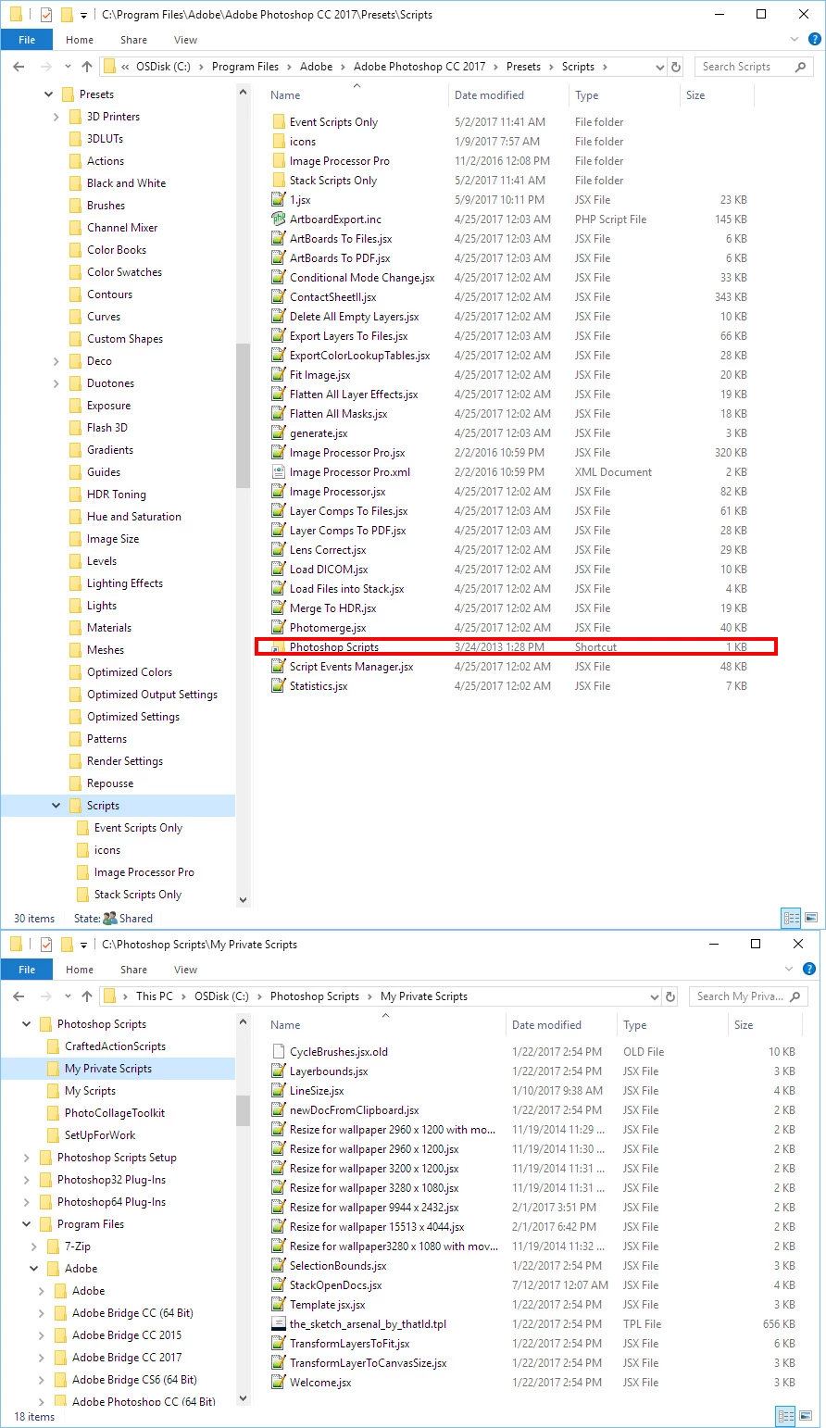826x1428 pixels.
Task: Open recent locations dropdown in Scripts window
Action: coord(69,67)
